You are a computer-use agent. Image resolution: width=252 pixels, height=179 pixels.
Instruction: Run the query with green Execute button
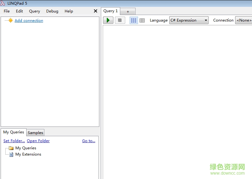108,20
